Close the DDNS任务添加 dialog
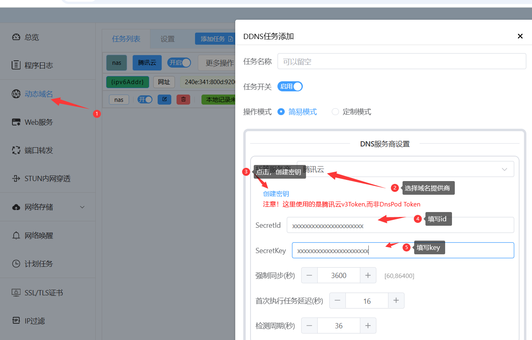The height and width of the screenshot is (340, 532). (520, 36)
